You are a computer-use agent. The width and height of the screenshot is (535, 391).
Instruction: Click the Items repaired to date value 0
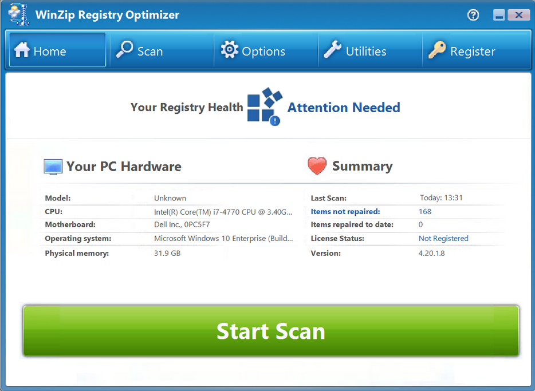pyautogui.click(x=420, y=224)
